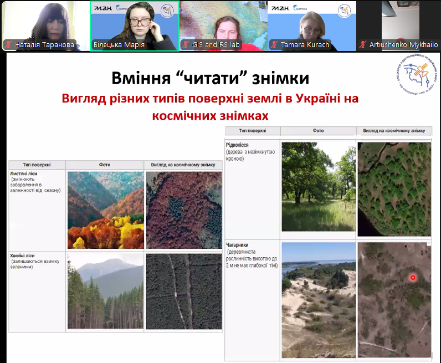Select GIS and RS lab video tile
The width and height of the screenshot is (441, 363).
click(x=224, y=26)
